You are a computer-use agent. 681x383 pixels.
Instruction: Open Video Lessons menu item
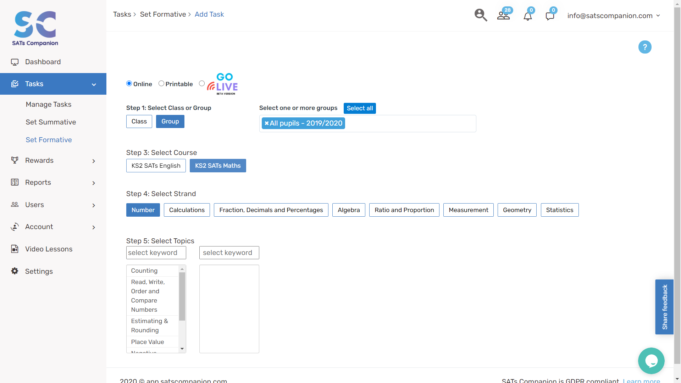coord(49,249)
